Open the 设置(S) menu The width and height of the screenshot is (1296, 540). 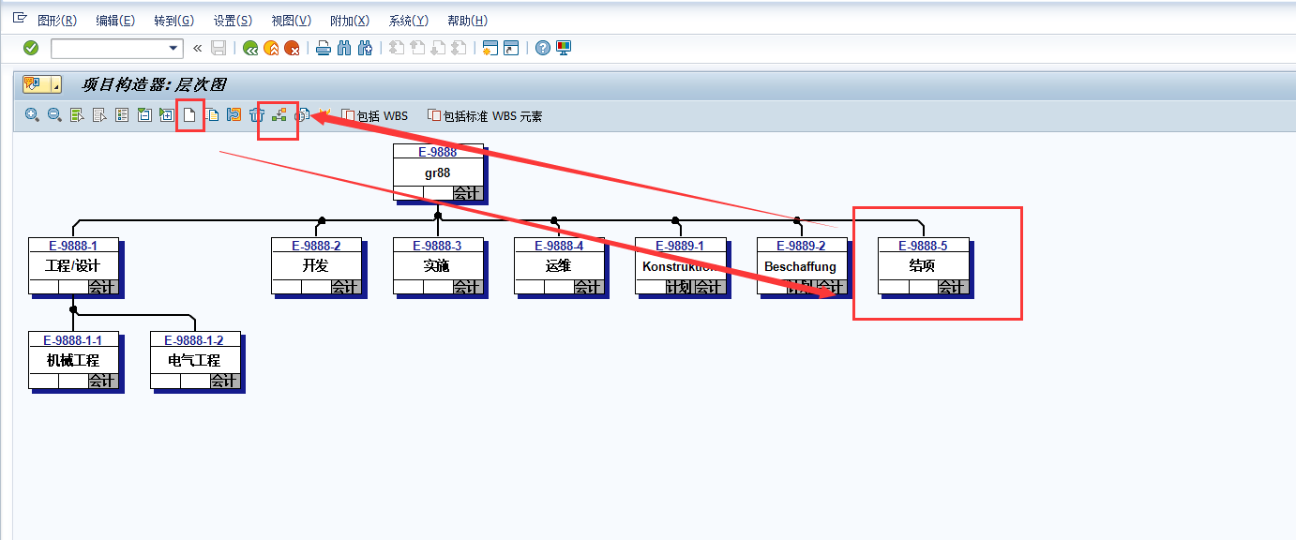[233, 21]
